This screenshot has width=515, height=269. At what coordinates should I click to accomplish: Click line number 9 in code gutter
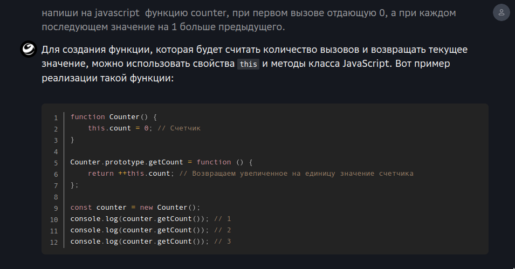pyautogui.click(x=56, y=209)
